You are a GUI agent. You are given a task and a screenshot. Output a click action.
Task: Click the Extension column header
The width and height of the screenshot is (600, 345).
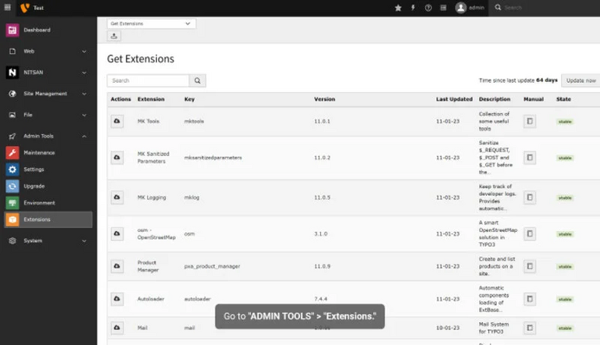pos(151,99)
